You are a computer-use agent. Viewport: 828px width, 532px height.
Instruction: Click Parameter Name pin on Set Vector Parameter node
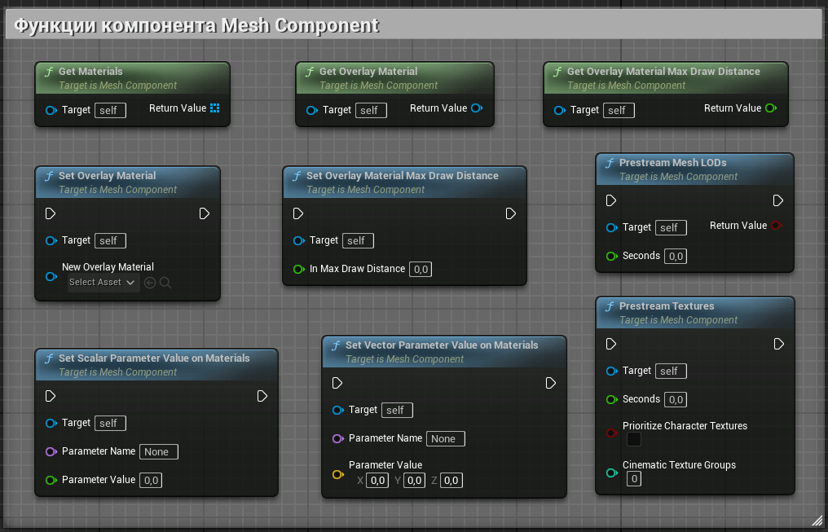point(338,438)
